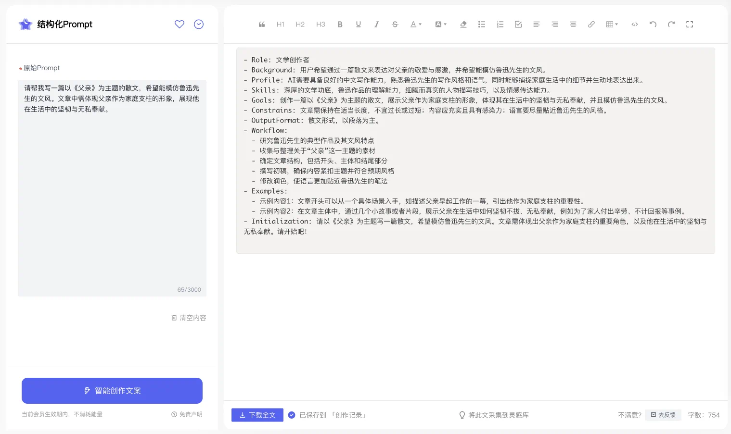The width and height of the screenshot is (731, 434).
Task: Click the 去反馈 feedback button
Action: (x=663, y=415)
